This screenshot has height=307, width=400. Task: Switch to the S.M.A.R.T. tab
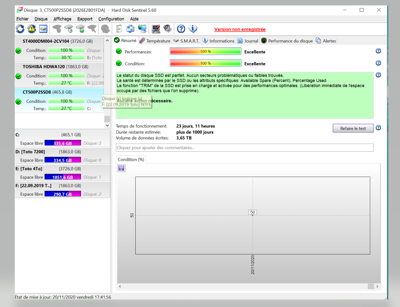pyautogui.click(x=186, y=41)
